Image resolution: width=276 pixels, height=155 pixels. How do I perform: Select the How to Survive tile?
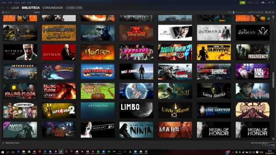pos(214,52)
